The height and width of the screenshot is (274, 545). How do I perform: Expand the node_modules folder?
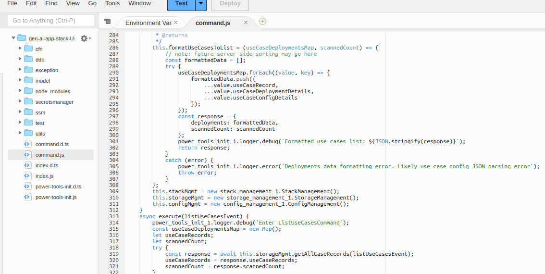click(20, 91)
